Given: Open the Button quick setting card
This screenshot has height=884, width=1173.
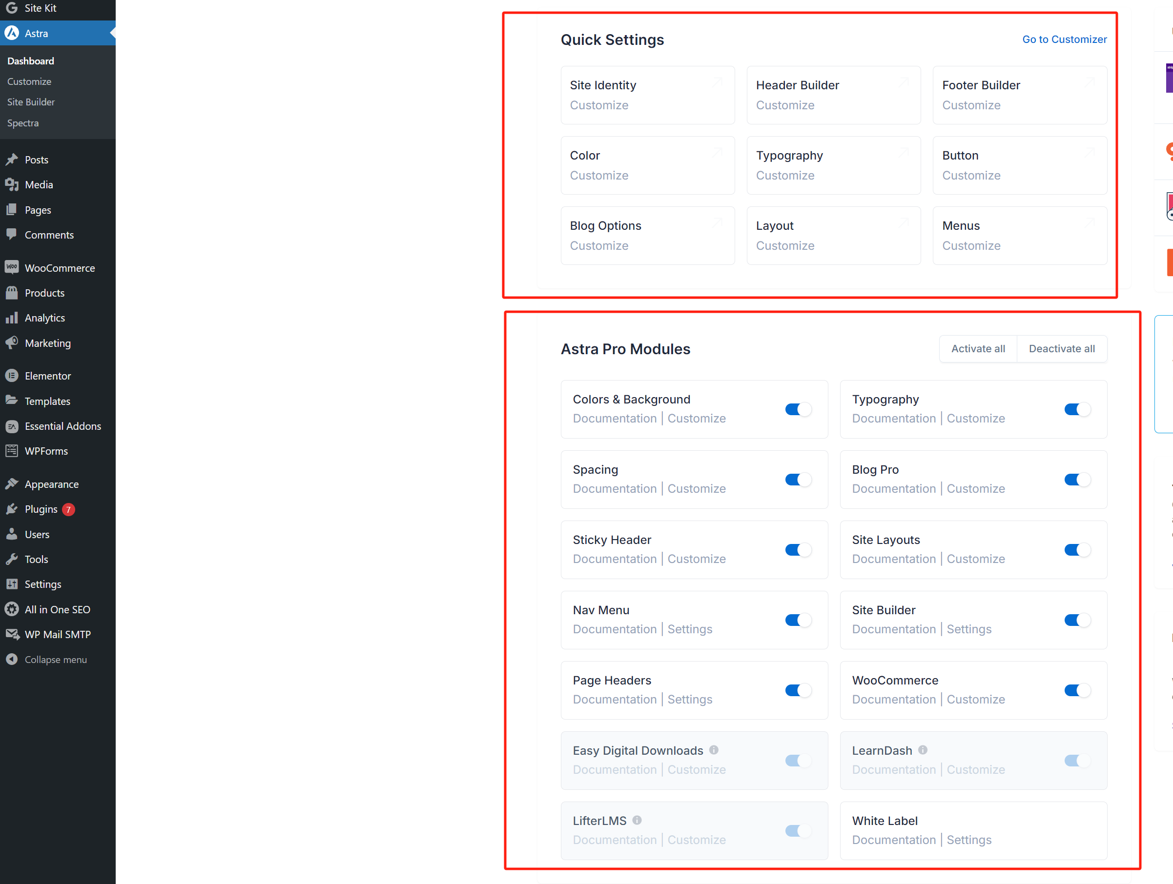Looking at the screenshot, I should tap(1020, 165).
